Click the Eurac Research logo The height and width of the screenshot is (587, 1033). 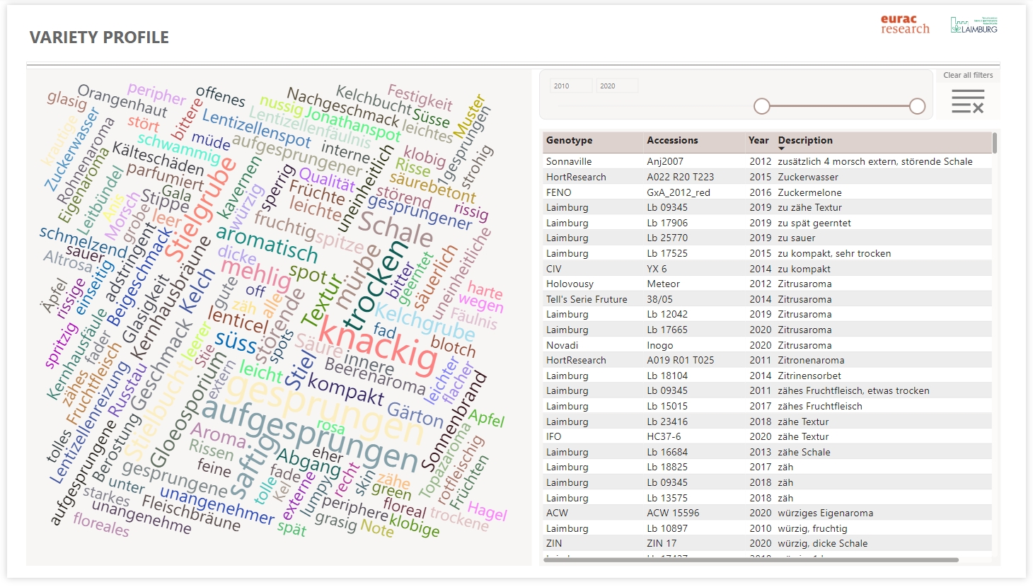[x=904, y=25]
